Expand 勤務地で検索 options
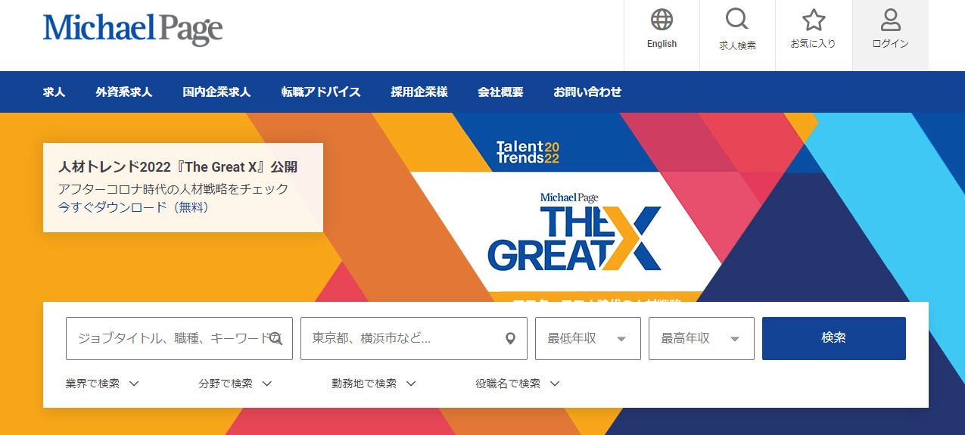This screenshot has height=435, width=965. click(x=374, y=384)
